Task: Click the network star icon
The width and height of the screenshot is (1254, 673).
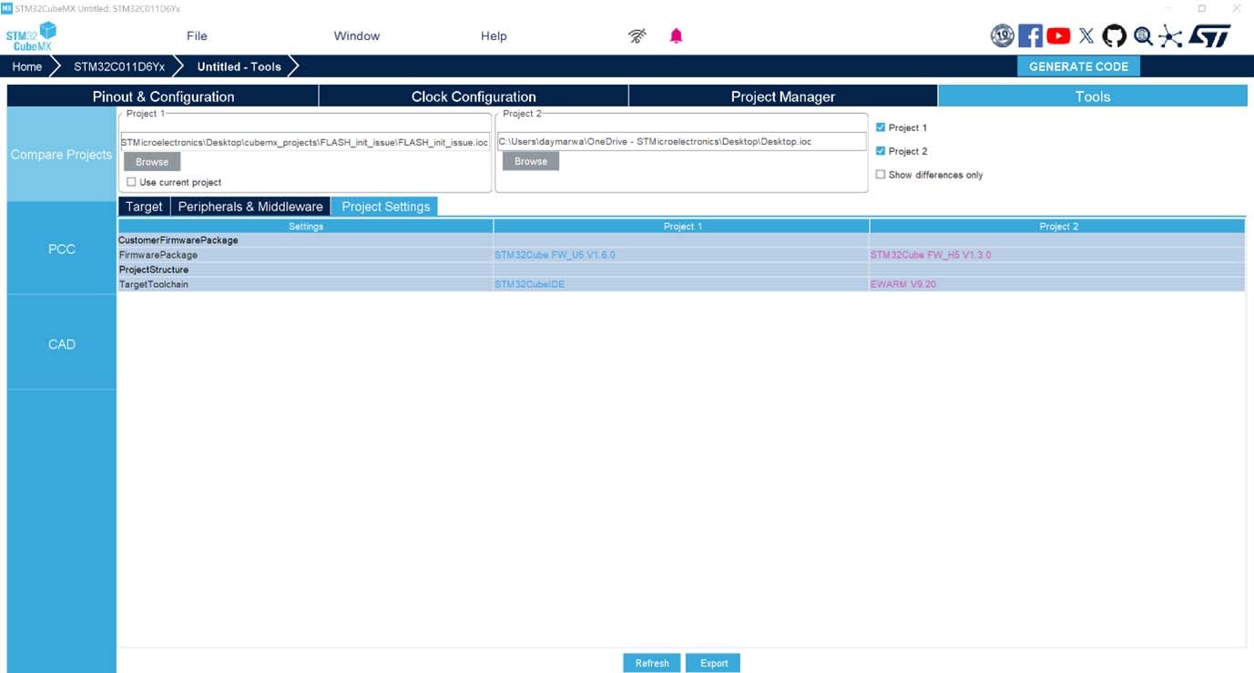Action: pos(1170,36)
